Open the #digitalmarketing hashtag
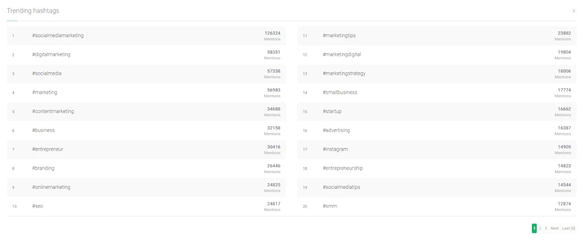 [51, 55]
